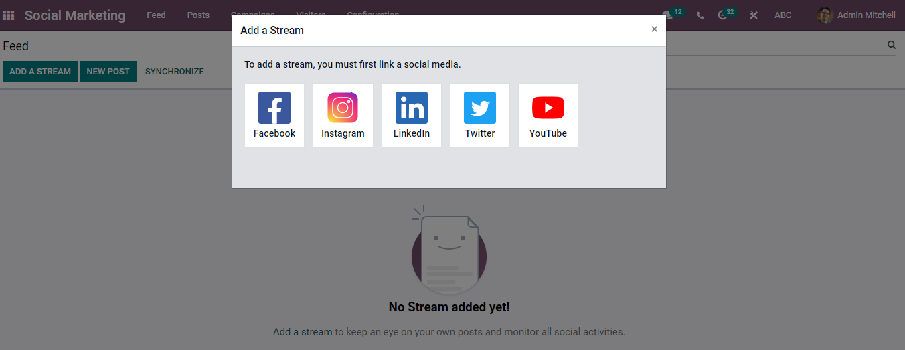Click the ADD A STREAM button
This screenshot has height=350, width=905.
[x=40, y=72]
